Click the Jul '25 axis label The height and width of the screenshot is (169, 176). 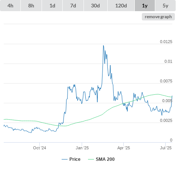click(x=166, y=148)
